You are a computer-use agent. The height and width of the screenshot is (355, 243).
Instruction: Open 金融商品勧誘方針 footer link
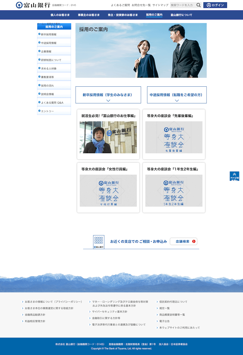pos(35,315)
